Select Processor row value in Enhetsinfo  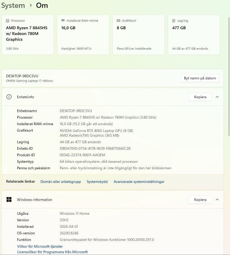click(x=108, y=117)
